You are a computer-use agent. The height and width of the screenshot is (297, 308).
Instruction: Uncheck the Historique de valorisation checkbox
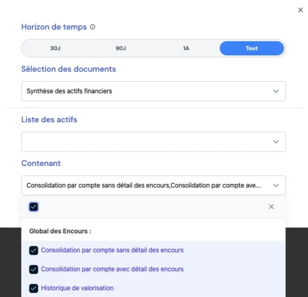[x=34, y=288]
